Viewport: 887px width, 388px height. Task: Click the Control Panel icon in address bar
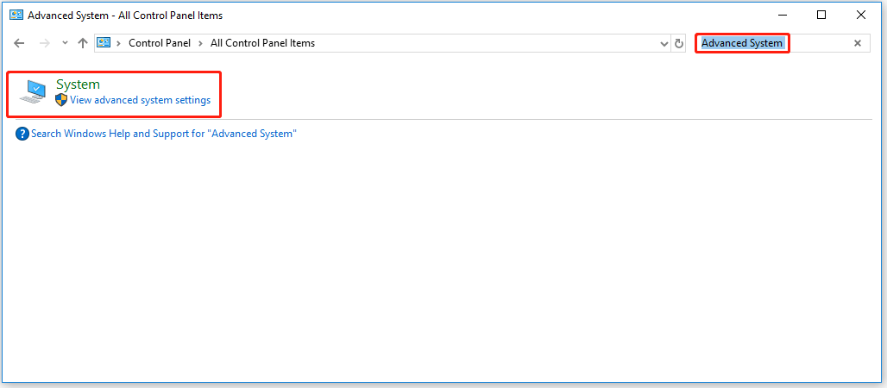click(104, 43)
